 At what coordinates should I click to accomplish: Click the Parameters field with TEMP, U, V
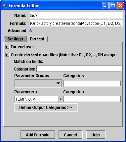click(x=37, y=99)
